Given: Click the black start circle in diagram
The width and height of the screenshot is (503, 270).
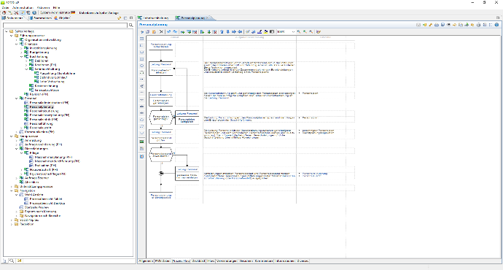Looking at the screenshot, I should pos(161,174).
